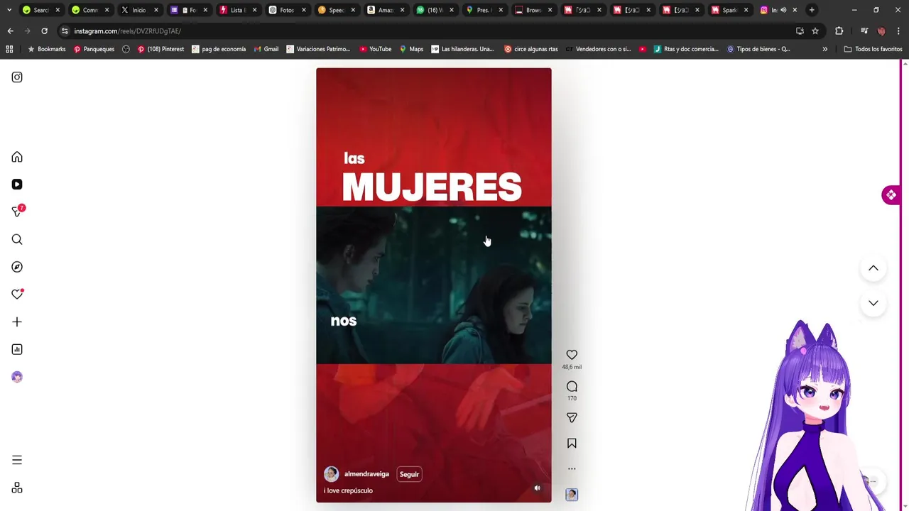Image resolution: width=909 pixels, height=511 pixels.
Task: Open the Bookmarks star folder
Action: point(47,49)
